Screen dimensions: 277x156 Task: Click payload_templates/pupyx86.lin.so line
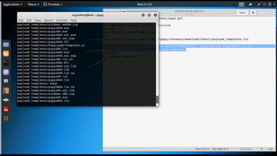(45, 59)
